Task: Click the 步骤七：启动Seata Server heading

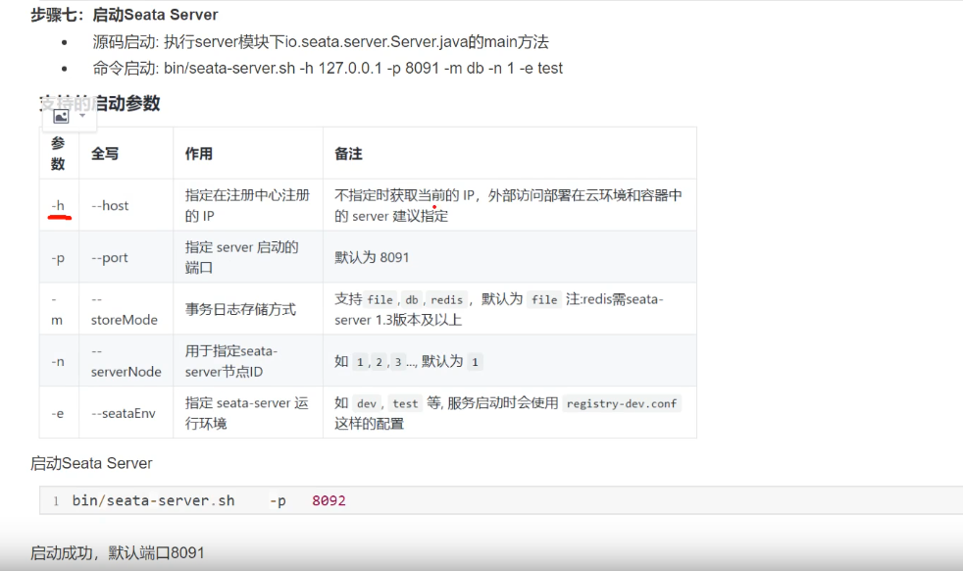Action: [x=125, y=15]
